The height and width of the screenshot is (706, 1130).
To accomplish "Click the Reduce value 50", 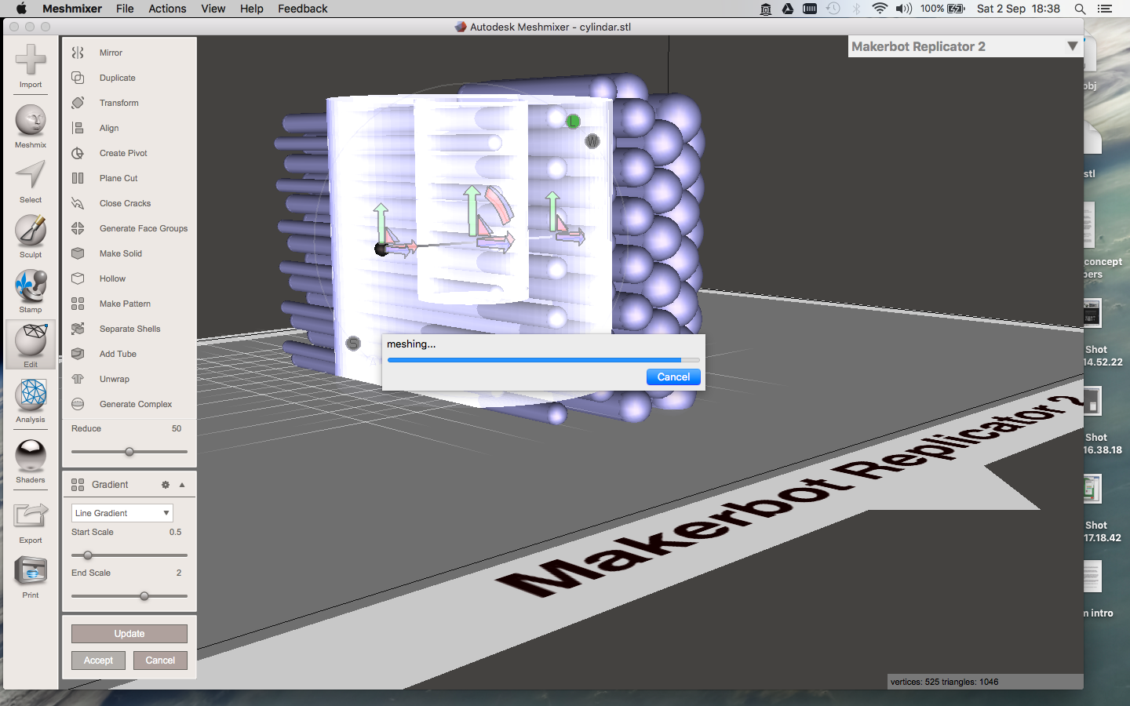I will pos(177,428).
